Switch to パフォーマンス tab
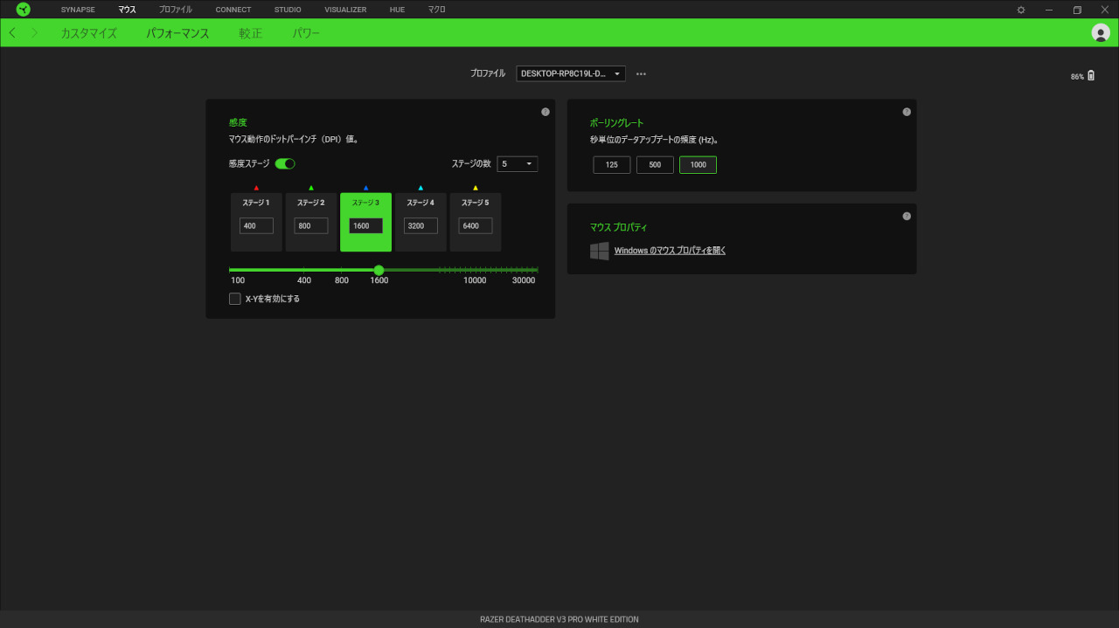Viewport: 1119px width, 628px height. [177, 33]
